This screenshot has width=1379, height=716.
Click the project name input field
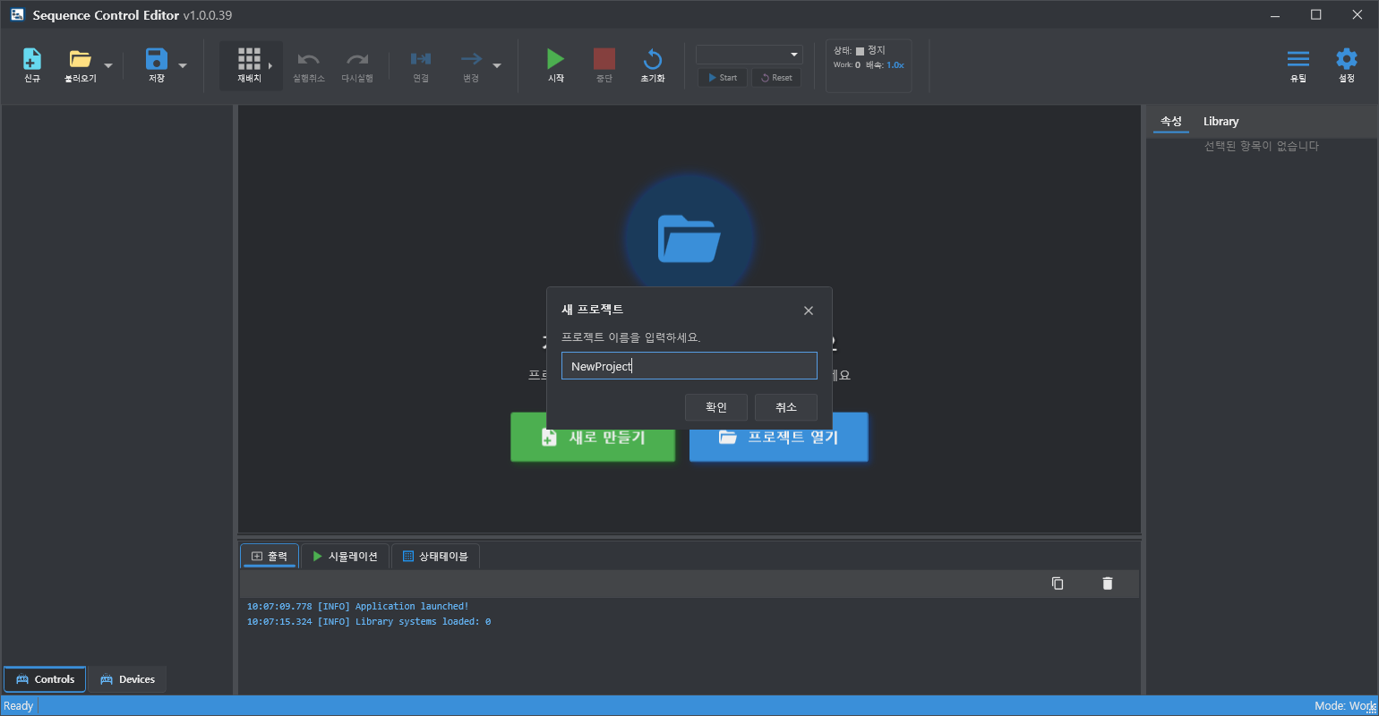(x=689, y=366)
